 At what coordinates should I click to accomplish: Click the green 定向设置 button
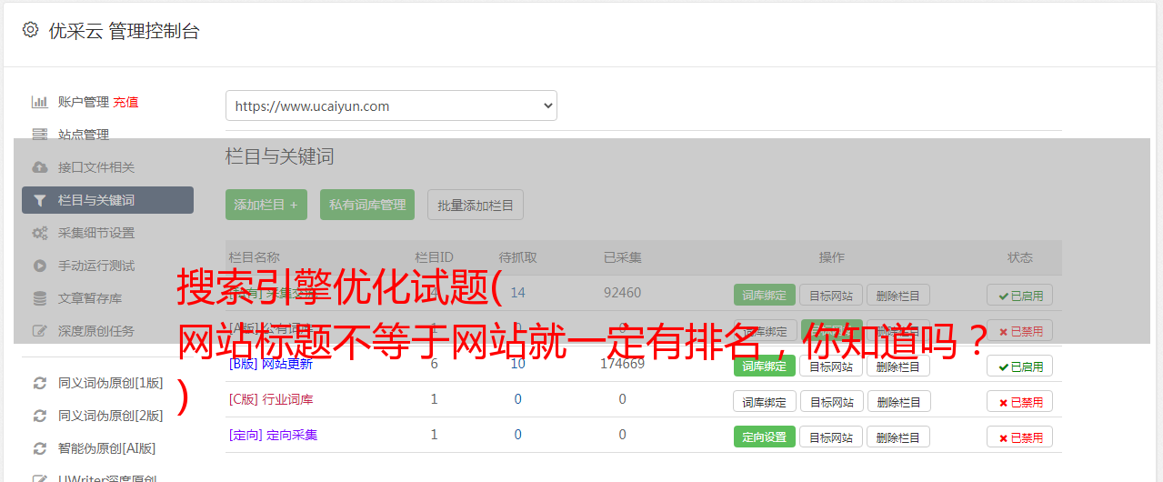[765, 437]
